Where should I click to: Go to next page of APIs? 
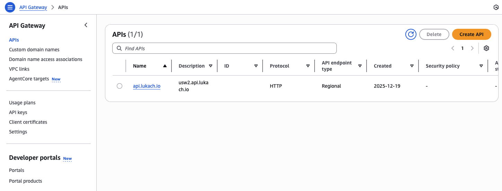point(472,49)
